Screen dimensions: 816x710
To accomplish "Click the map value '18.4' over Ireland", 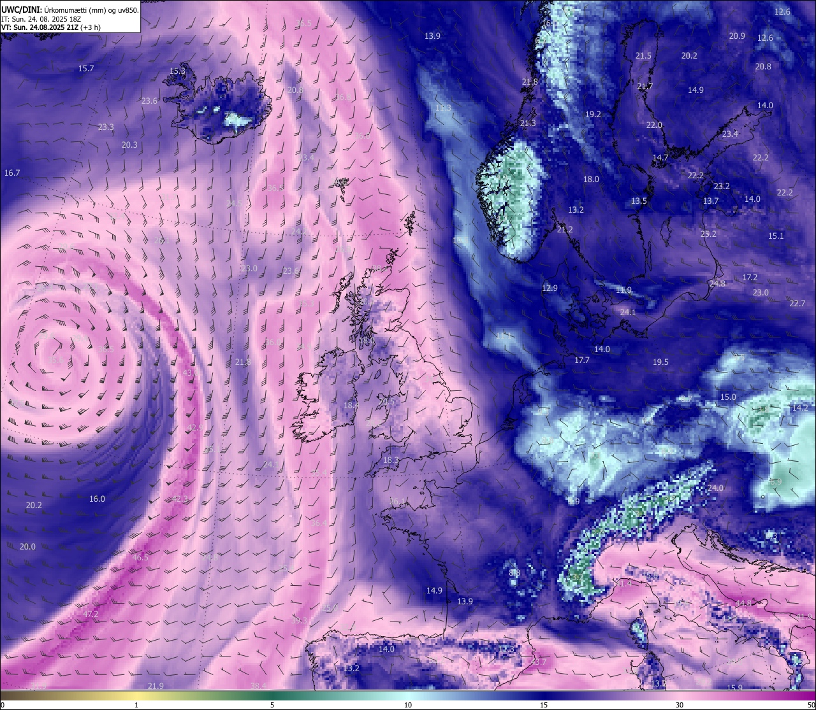I will pyautogui.click(x=351, y=405).
